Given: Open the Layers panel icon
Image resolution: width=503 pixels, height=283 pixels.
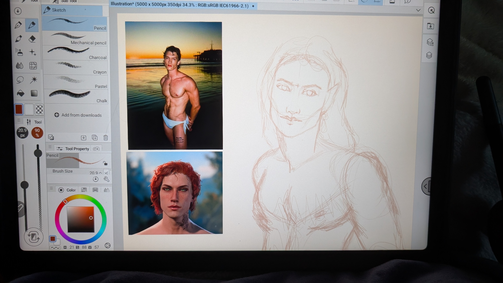Looking at the screenshot, I should point(429,55).
